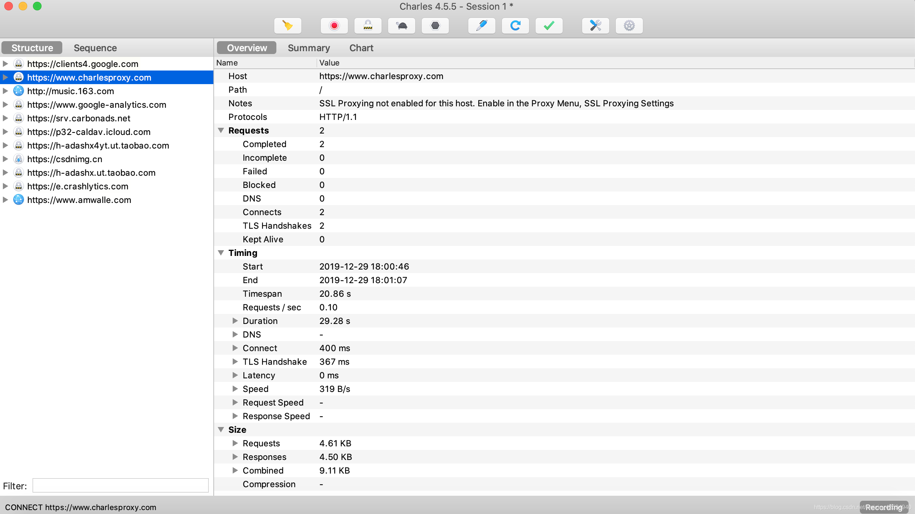Select the Start time 2019-12-29 18:00:46
The width and height of the screenshot is (915, 514).
364,266
